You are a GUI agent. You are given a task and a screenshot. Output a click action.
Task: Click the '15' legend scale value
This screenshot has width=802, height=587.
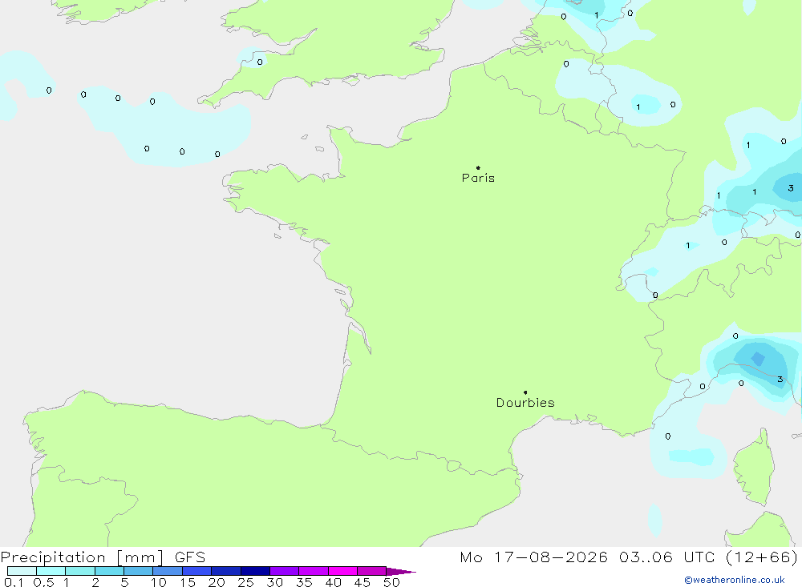pos(188,582)
